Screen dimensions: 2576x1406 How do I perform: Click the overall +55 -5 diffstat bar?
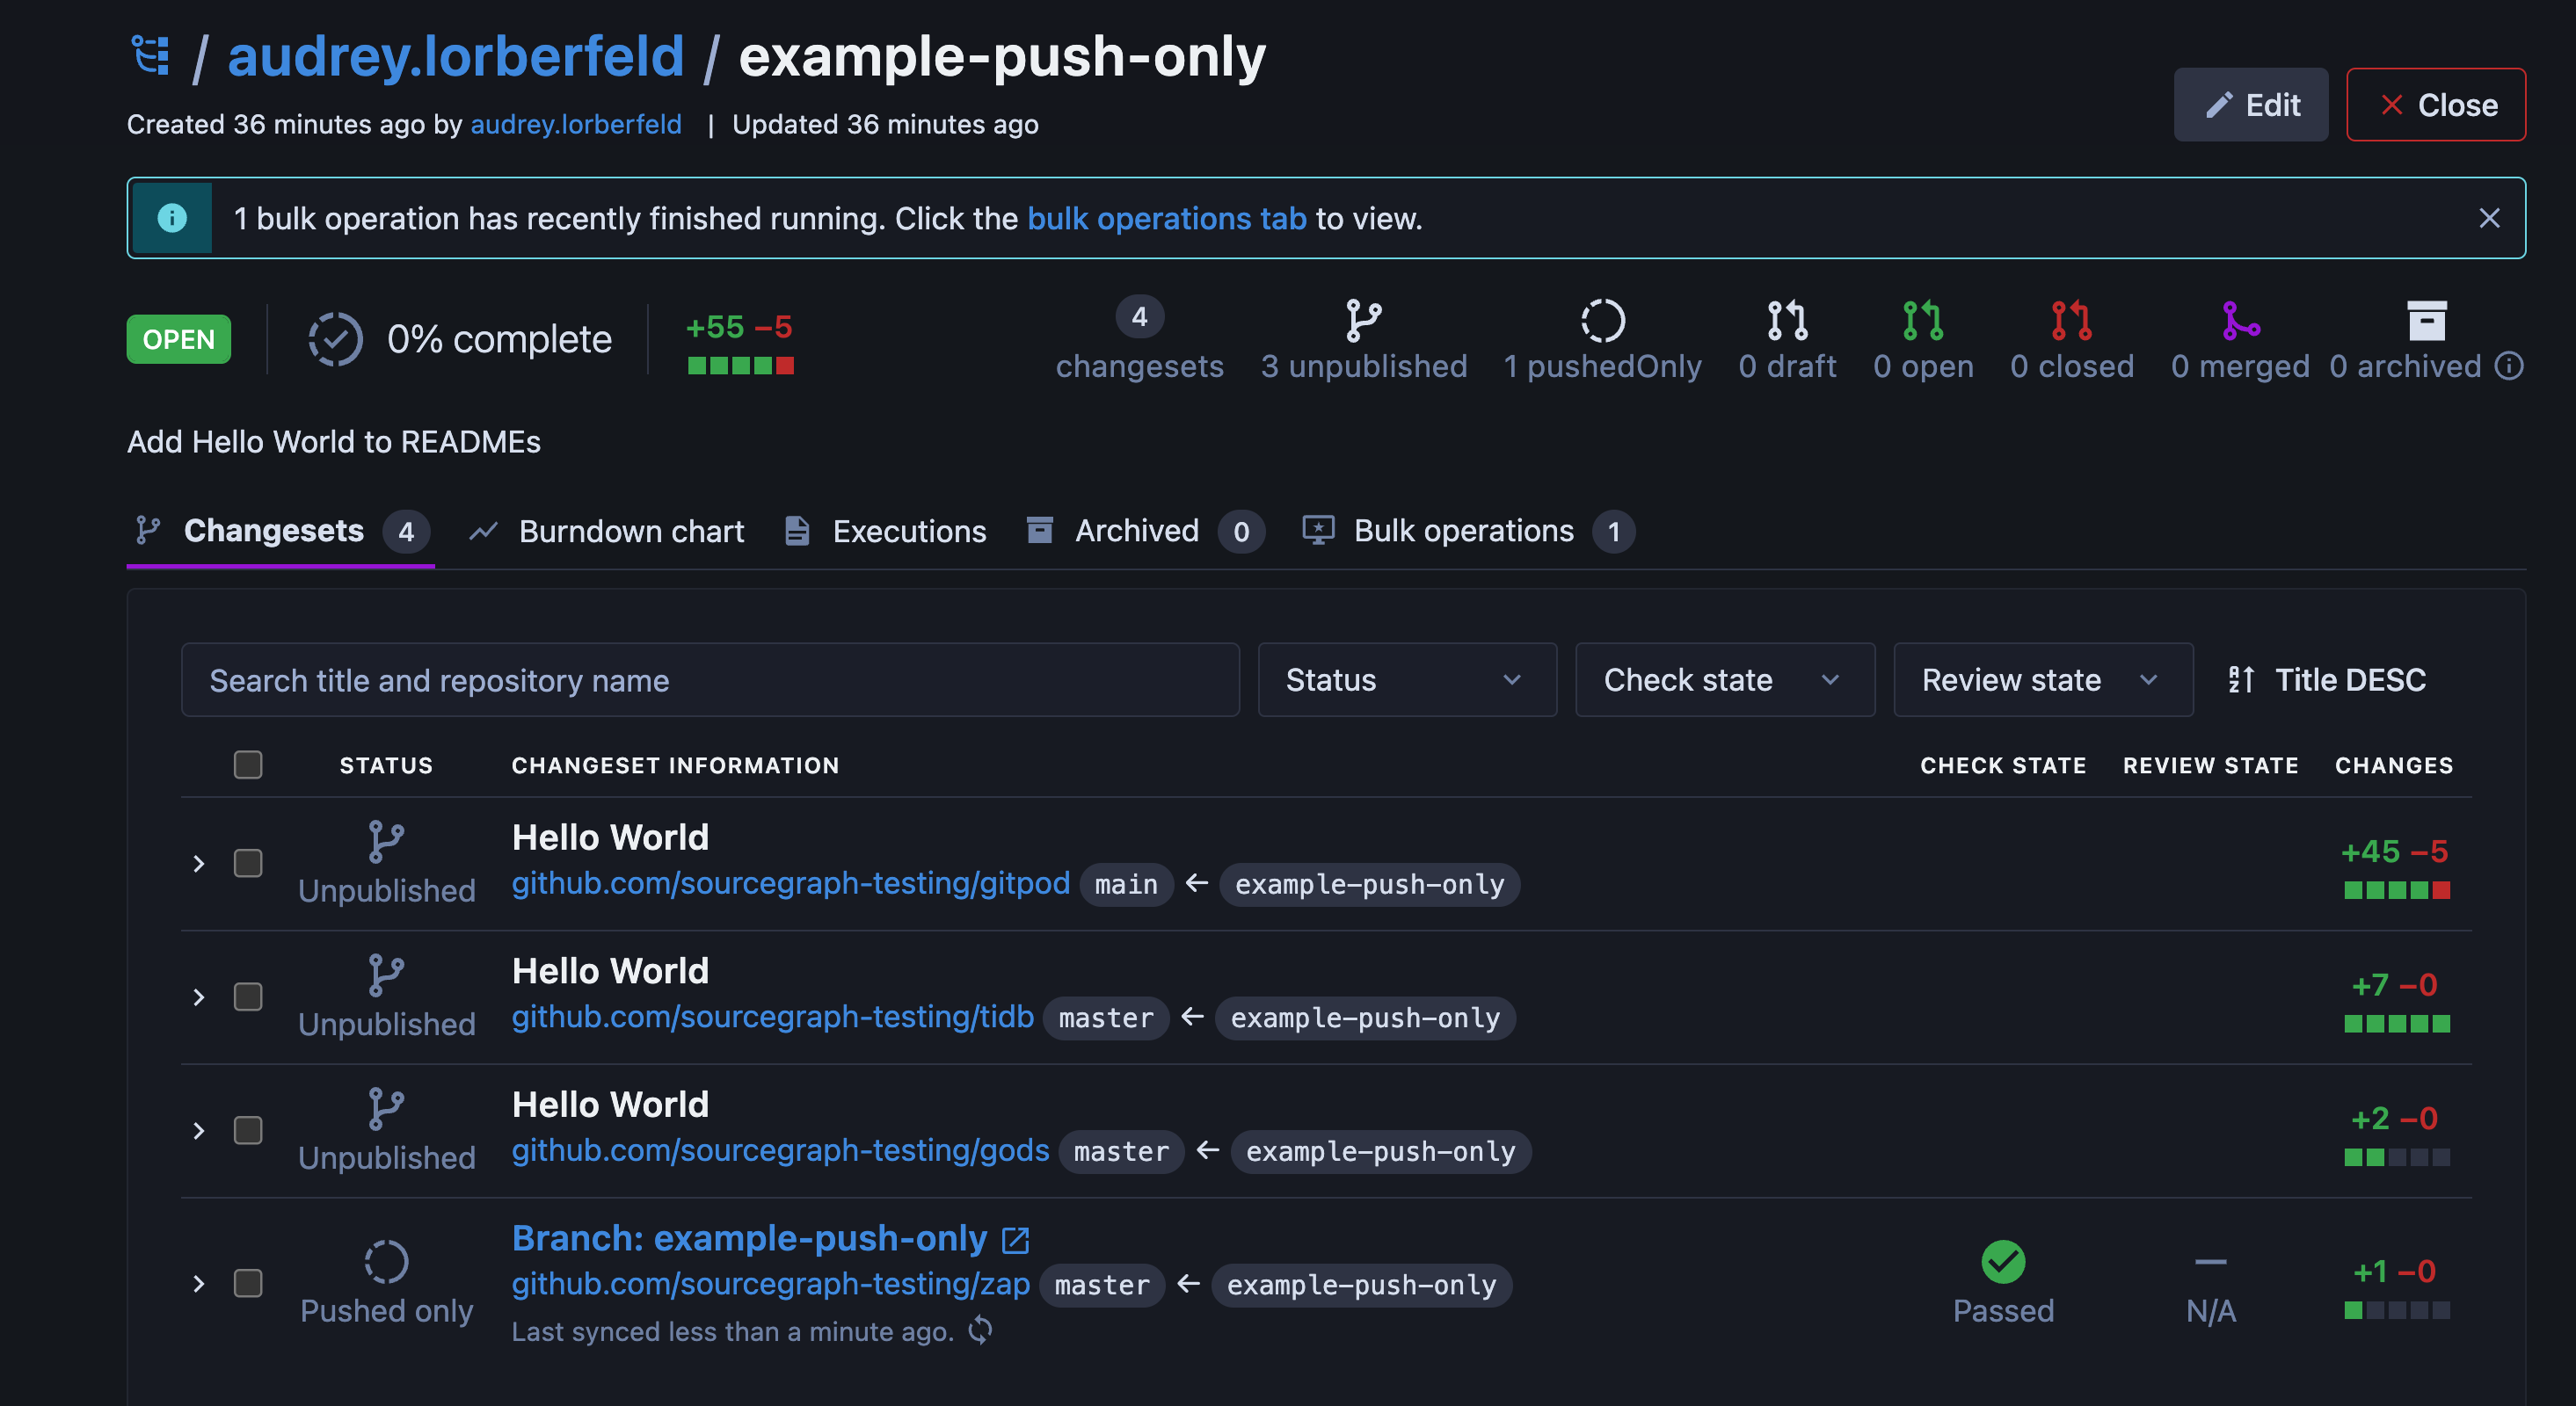click(740, 365)
